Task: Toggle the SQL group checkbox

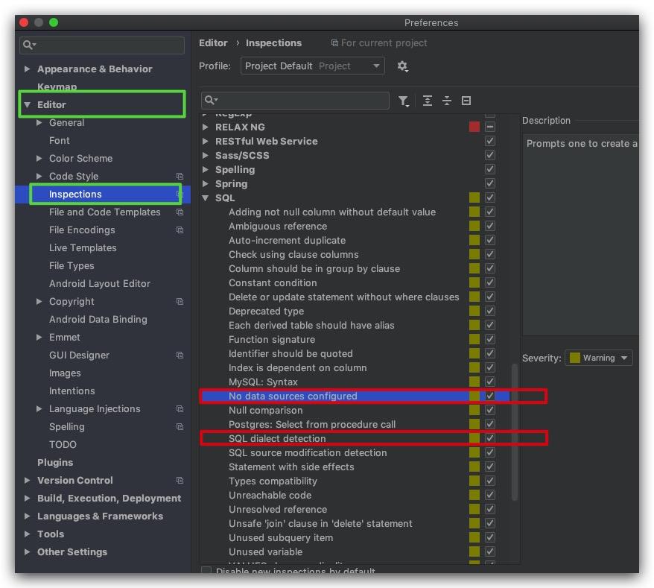Action: [x=489, y=197]
